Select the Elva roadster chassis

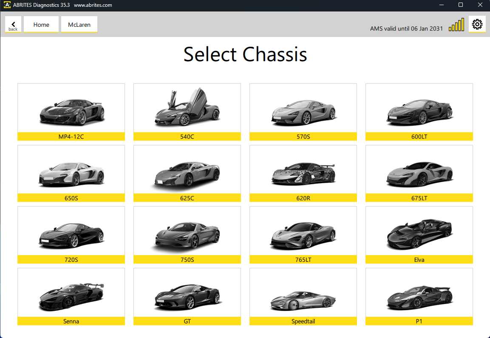tap(419, 234)
